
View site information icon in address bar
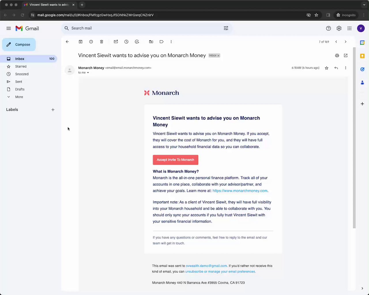coord(33,15)
